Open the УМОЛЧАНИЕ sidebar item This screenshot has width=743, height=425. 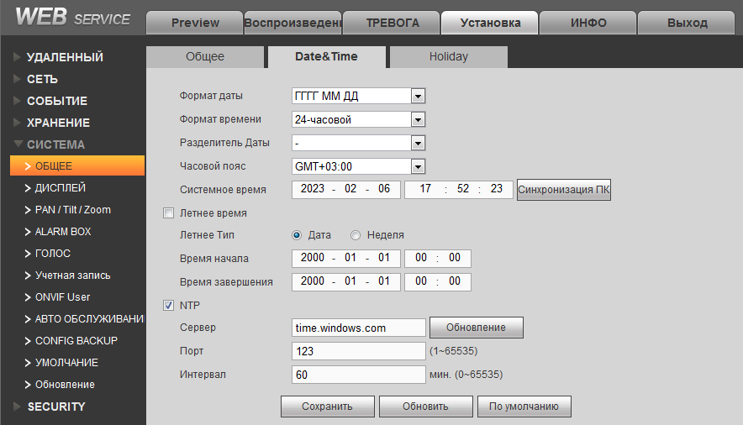click(66, 363)
